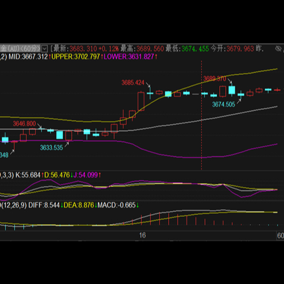The image size is (284, 284).
Task: Click the 3689.370 high price annotation
Action: click(214, 79)
